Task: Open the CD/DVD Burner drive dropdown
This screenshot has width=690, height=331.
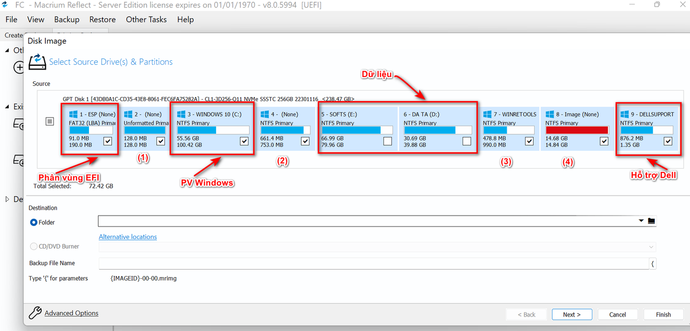Action: click(x=651, y=247)
